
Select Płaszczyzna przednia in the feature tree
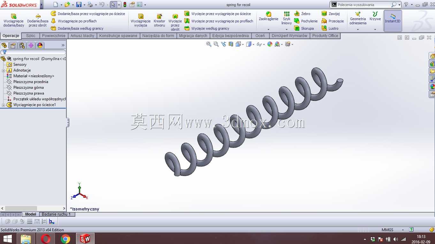click(x=31, y=82)
